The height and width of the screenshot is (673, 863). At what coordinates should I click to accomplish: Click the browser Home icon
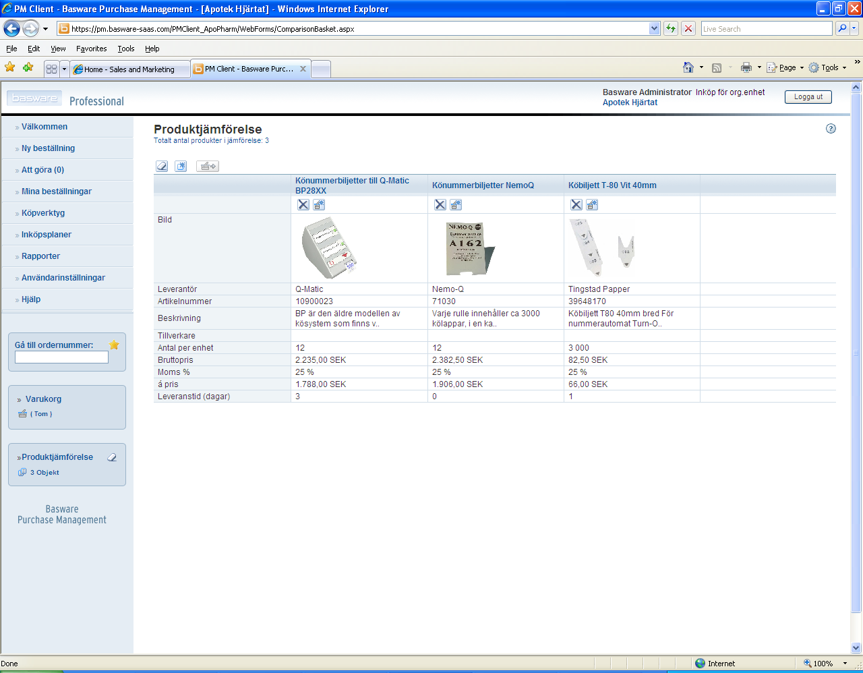pyautogui.click(x=688, y=67)
